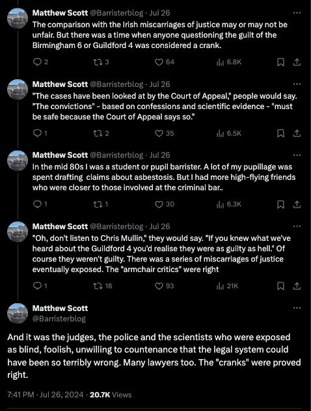Open more options on the final main tweet
Screen dimensions: 311x411
[297, 308]
